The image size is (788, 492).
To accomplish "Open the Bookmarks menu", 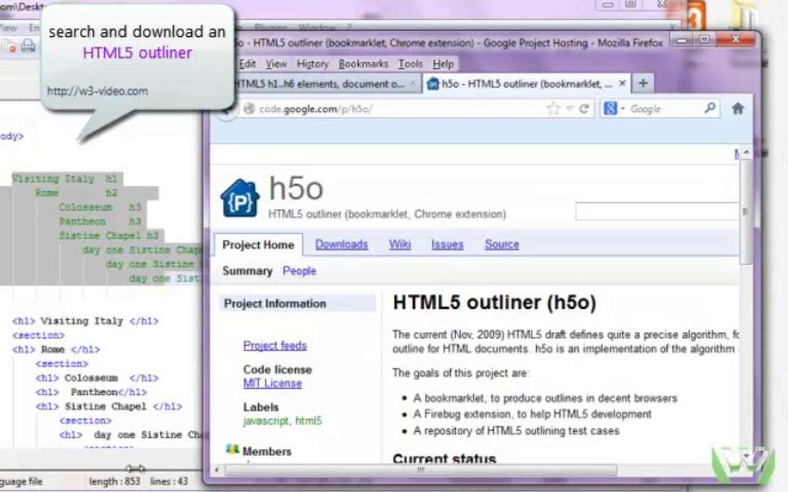I will click(x=363, y=64).
